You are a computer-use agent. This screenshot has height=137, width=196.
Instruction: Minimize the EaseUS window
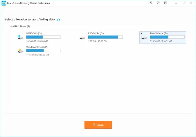pyautogui.click(x=176, y=3)
